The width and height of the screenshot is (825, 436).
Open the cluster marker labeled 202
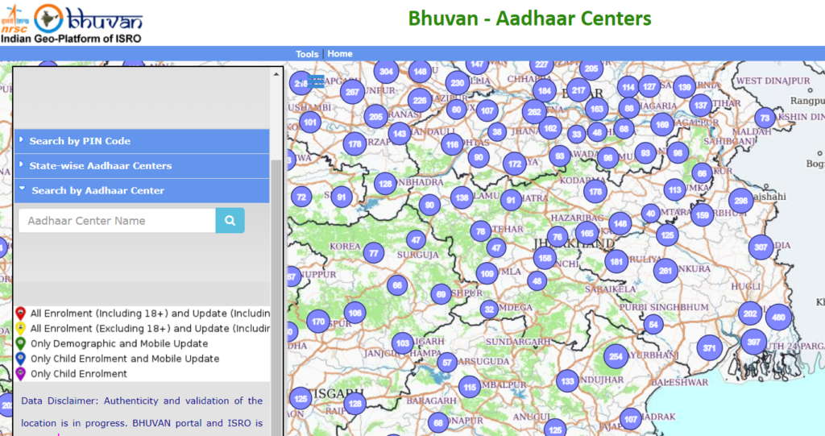click(750, 314)
